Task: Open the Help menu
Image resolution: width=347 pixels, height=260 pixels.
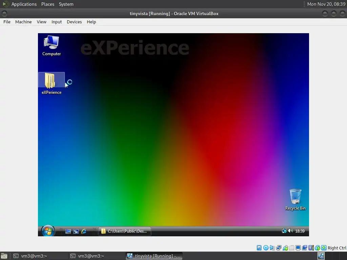Action: pos(91,22)
